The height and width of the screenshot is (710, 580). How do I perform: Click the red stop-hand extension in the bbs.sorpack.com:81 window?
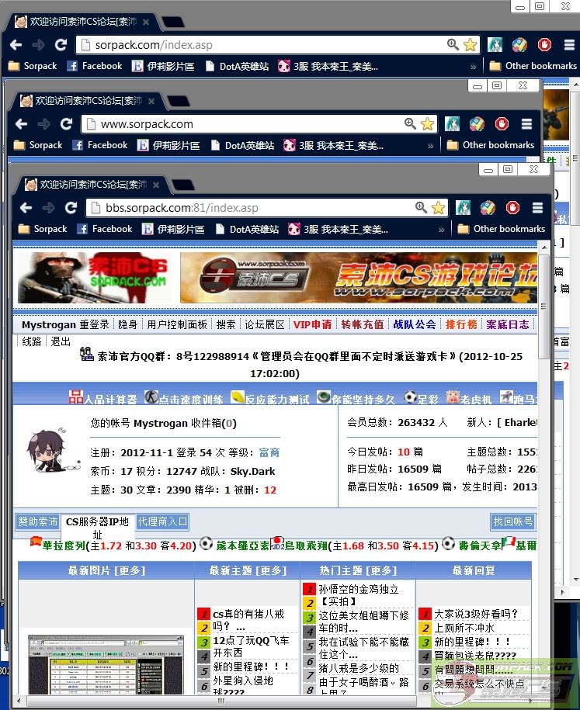(512, 207)
